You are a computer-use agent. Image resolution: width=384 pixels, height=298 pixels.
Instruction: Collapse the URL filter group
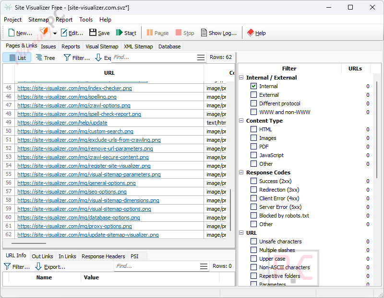coord(241,233)
